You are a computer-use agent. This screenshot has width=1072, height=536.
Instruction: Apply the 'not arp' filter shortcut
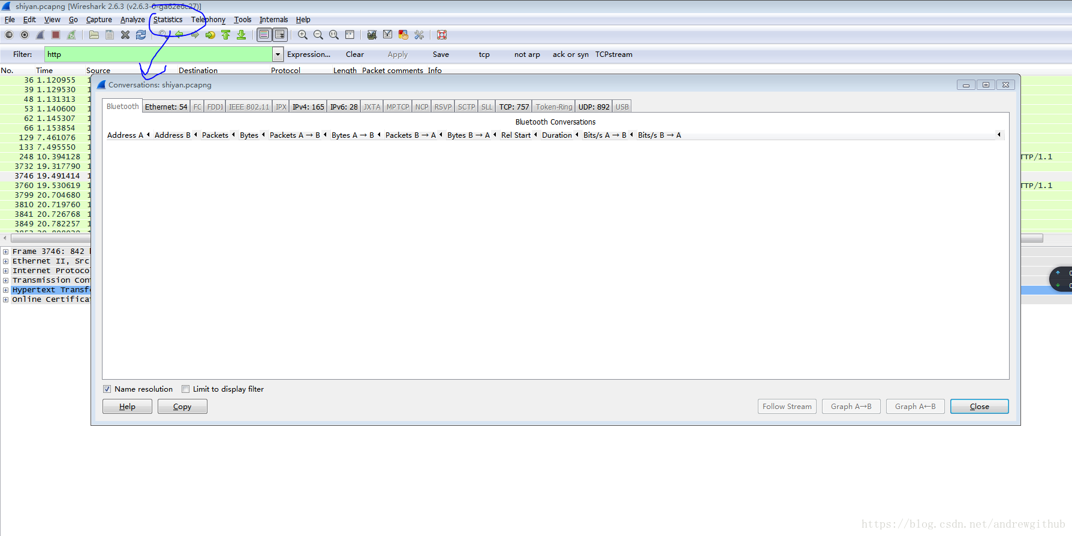pos(527,54)
